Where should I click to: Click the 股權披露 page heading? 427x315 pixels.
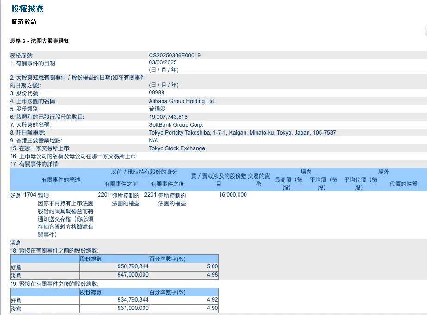tap(27, 8)
